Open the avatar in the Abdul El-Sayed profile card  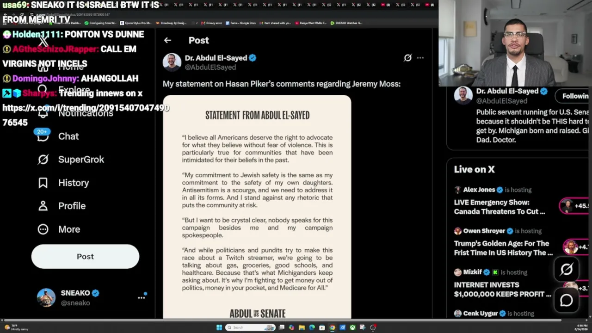coord(463,95)
